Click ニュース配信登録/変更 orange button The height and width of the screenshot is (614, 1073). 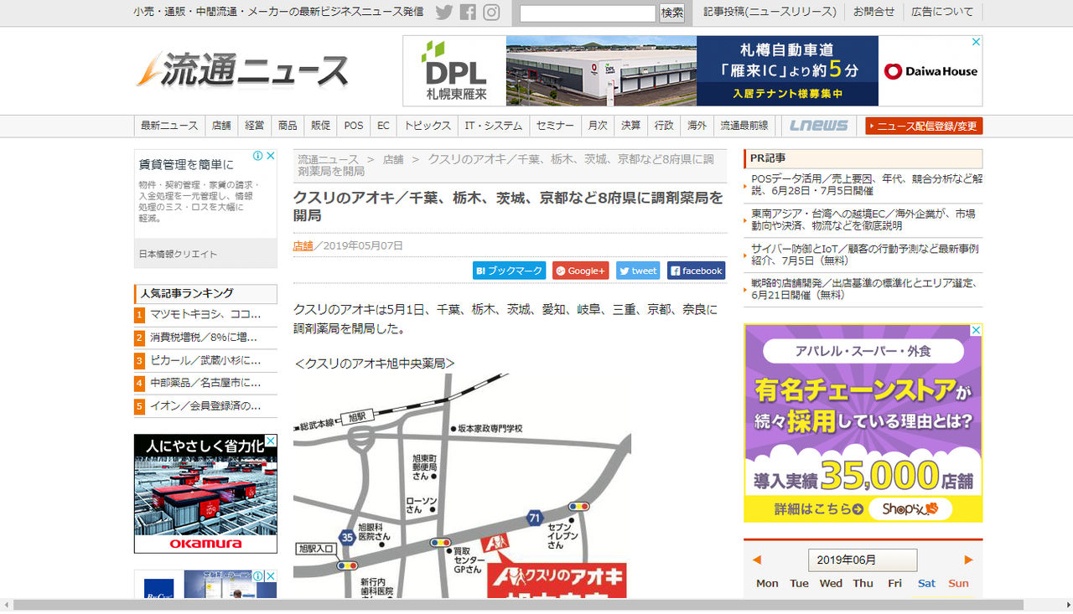pos(924,126)
